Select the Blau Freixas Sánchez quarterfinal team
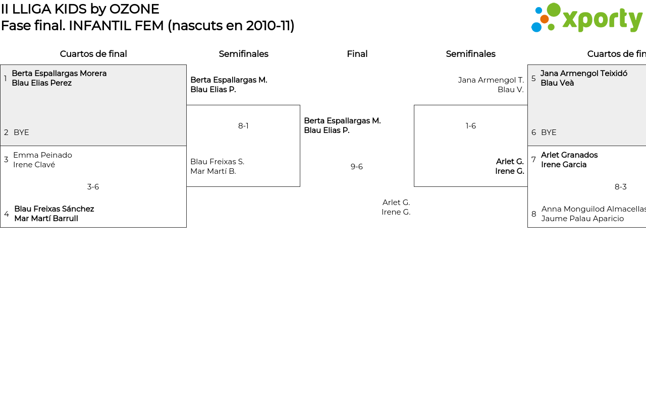The height and width of the screenshot is (401, 646). point(54,214)
